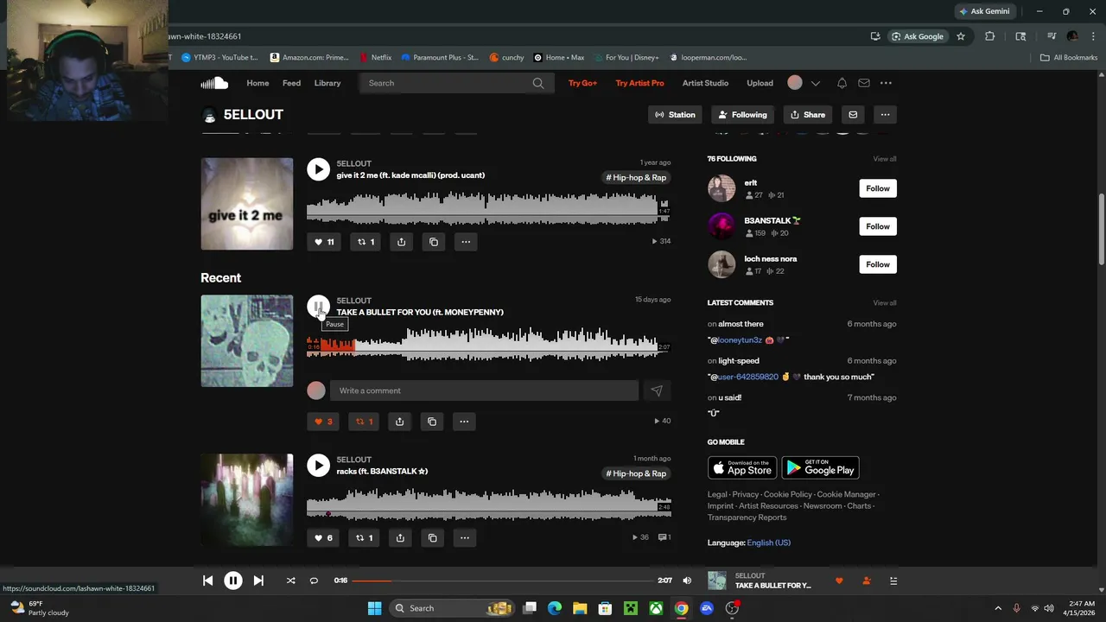This screenshot has width=1106, height=622.
Task: Copy link of TAKE A BULLET FOR YOU
Action: pyautogui.click(x=432, y=422)
